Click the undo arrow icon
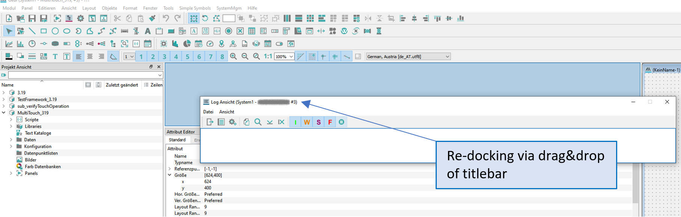This screenshot has height=217, width=681. (x=165, y=18)
